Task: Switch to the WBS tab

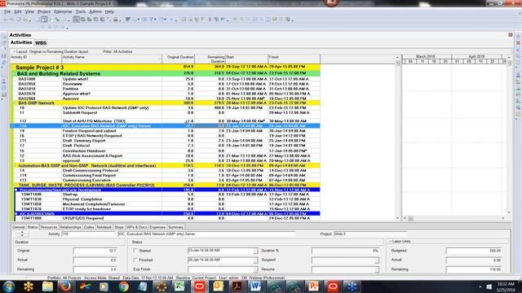Action: click(x=41, y=43)
